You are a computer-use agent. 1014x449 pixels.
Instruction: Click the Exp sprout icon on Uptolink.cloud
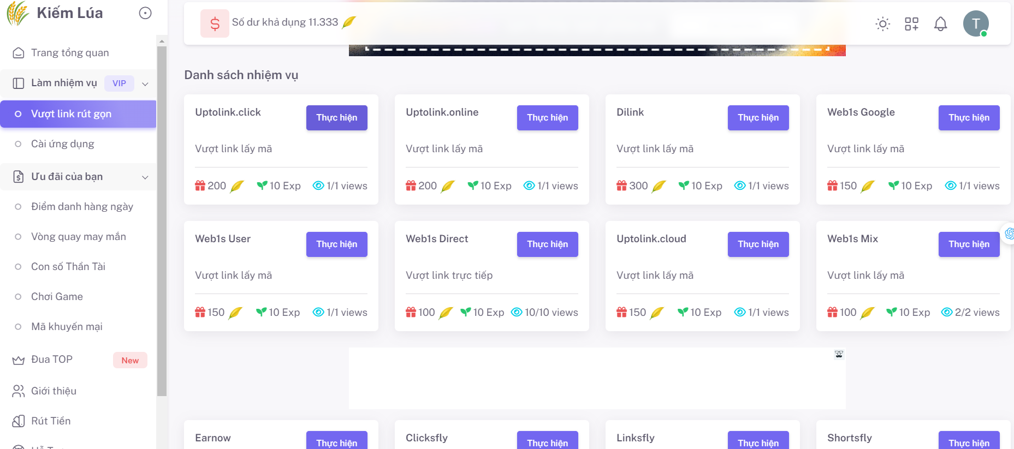683,312
